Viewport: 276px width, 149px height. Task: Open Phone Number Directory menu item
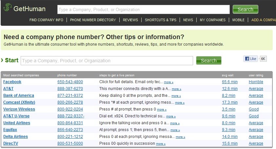(x=93, y=20)
